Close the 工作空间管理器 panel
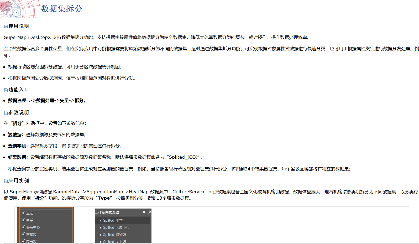419x244 pixels. pos(150,212)
